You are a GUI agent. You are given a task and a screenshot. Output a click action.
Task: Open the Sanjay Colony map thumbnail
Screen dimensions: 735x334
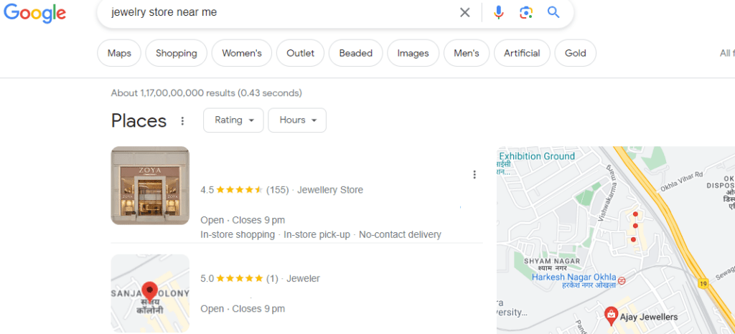(150, 293)
